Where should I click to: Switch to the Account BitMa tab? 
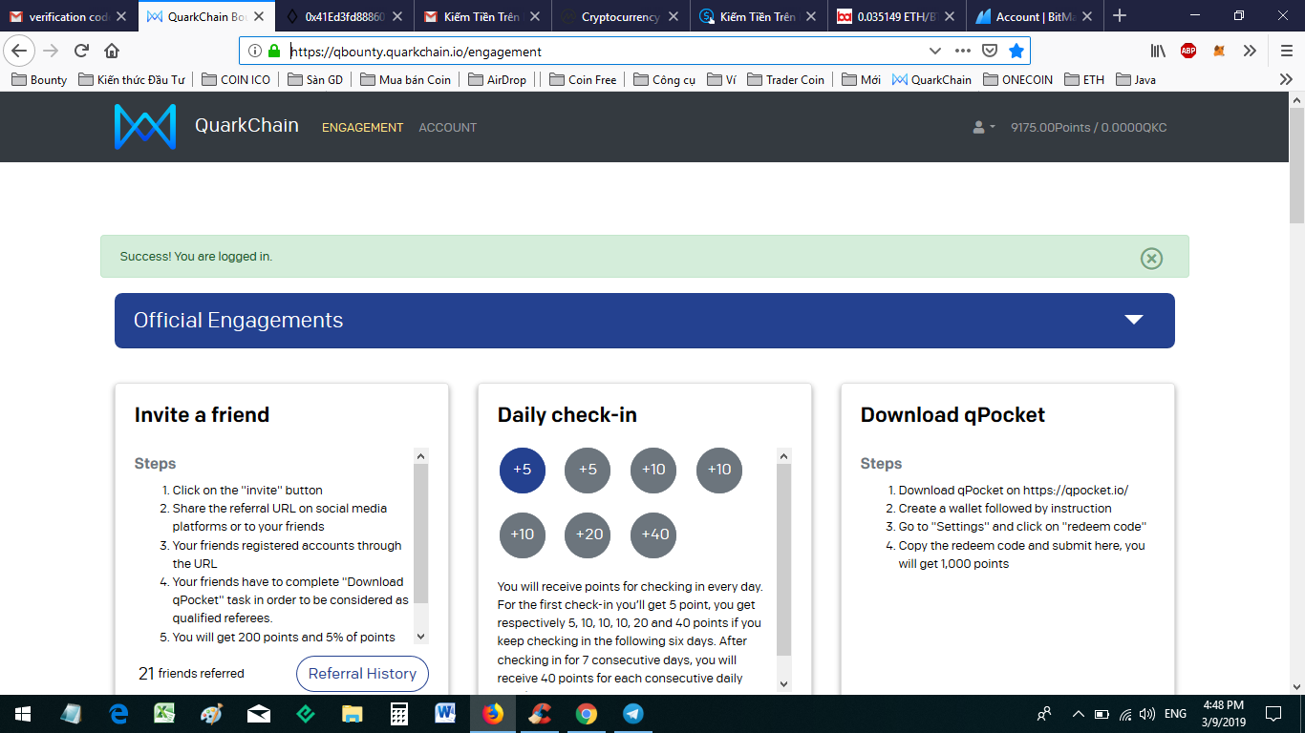(1035, 16)
